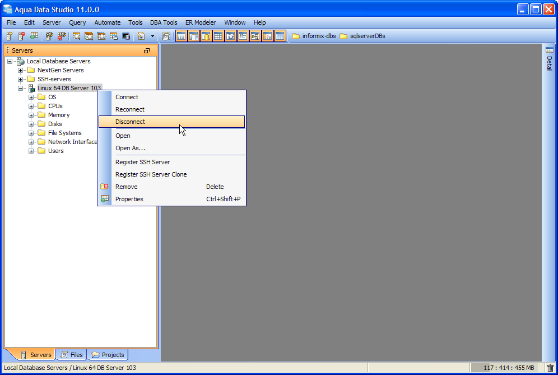Expand the OS folder
The image size is (558, 375).
(31, 97)
